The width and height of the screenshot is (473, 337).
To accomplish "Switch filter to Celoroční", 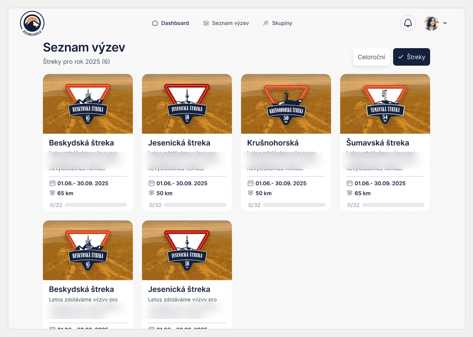I will coord(371,57).
